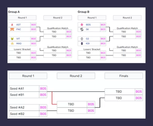Click the BDS team logo

pos(82,25)
